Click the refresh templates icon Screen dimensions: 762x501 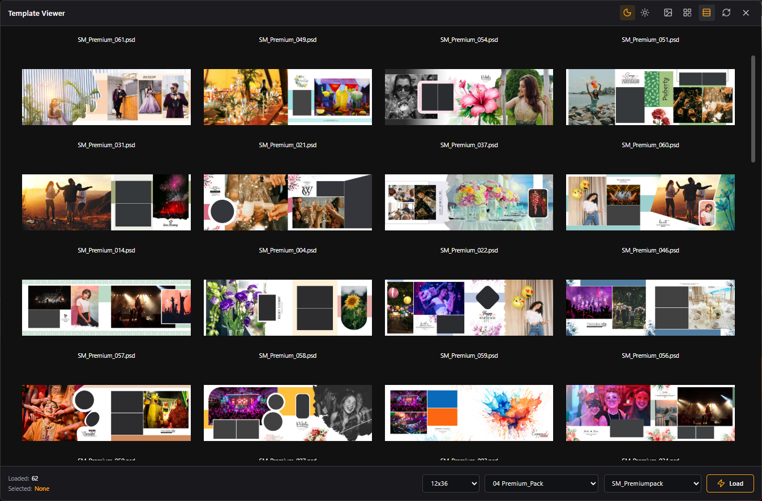pyautogui.click(x=726, y=12)
